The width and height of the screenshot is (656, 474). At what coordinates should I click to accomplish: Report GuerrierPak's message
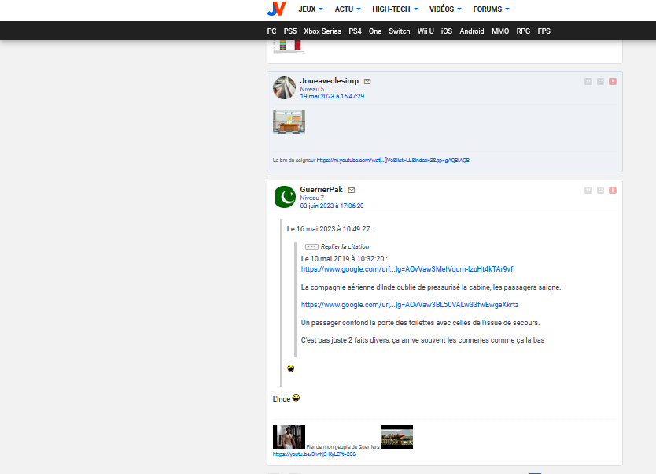[613, 190]
